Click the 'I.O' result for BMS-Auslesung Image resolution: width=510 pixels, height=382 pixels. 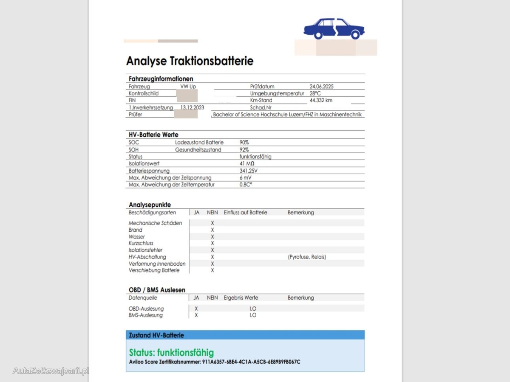coord(253,315)
